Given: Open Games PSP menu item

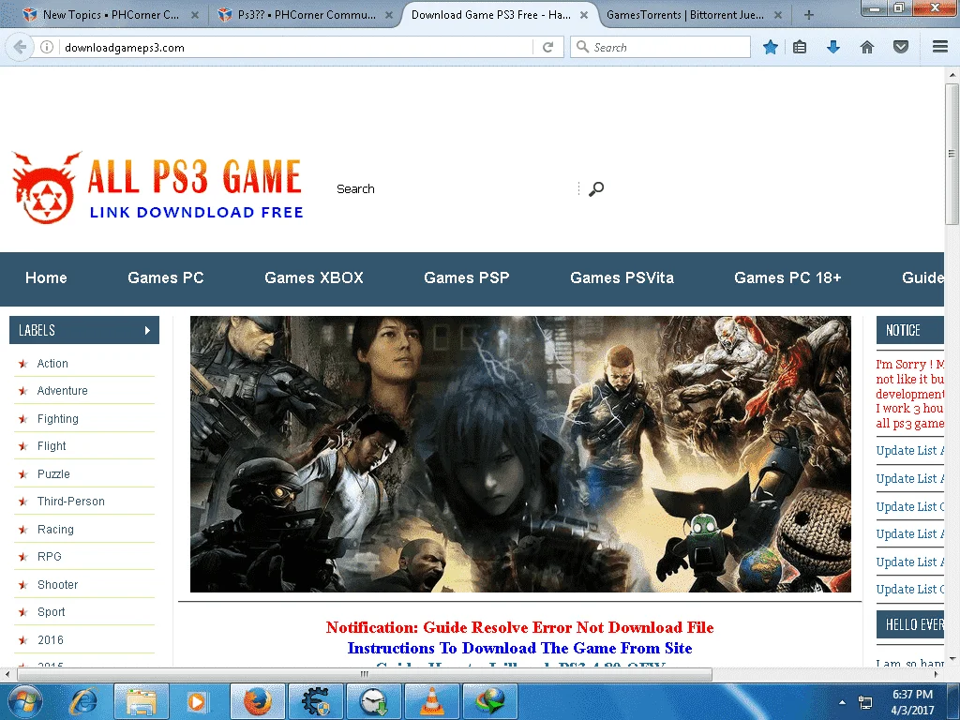Looking at the screenshot, I should tap(467, 277).
